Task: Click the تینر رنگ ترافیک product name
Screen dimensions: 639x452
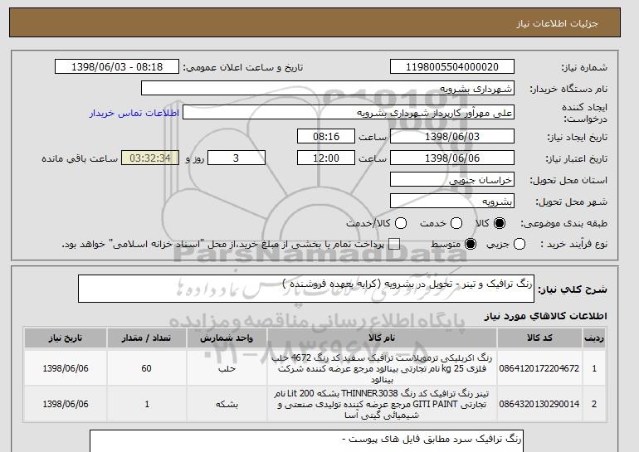Action: point(382,404)
